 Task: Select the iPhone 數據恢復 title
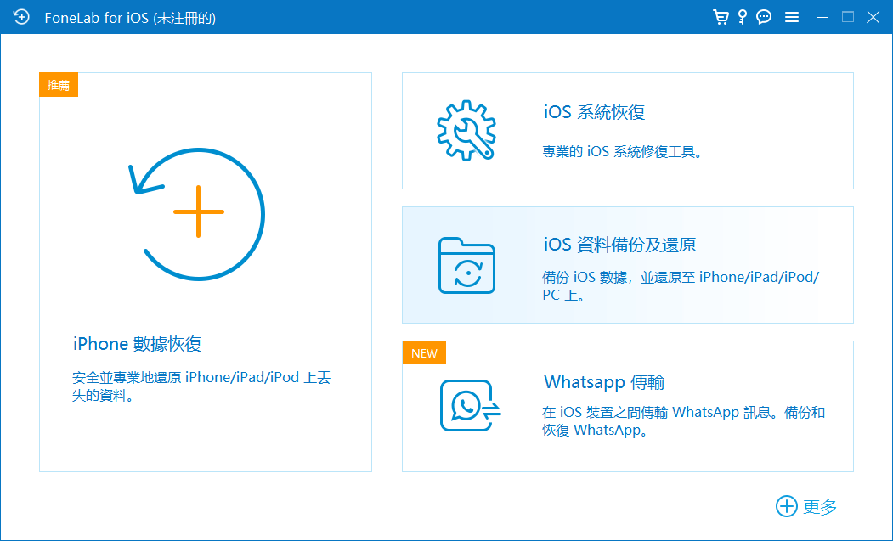point(138,344)
